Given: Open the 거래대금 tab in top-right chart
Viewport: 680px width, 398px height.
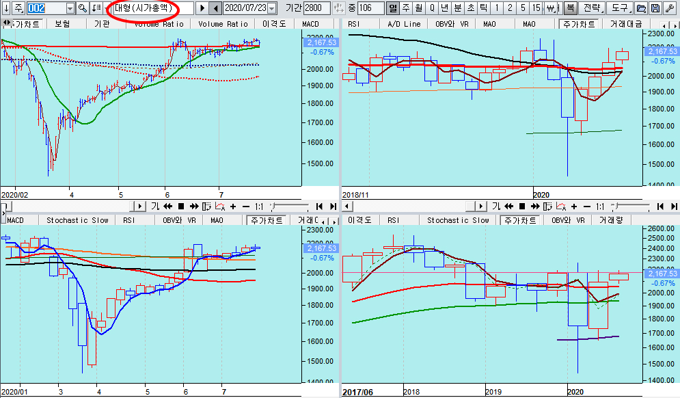Looking at the screenshot, I should pos(626,24).
